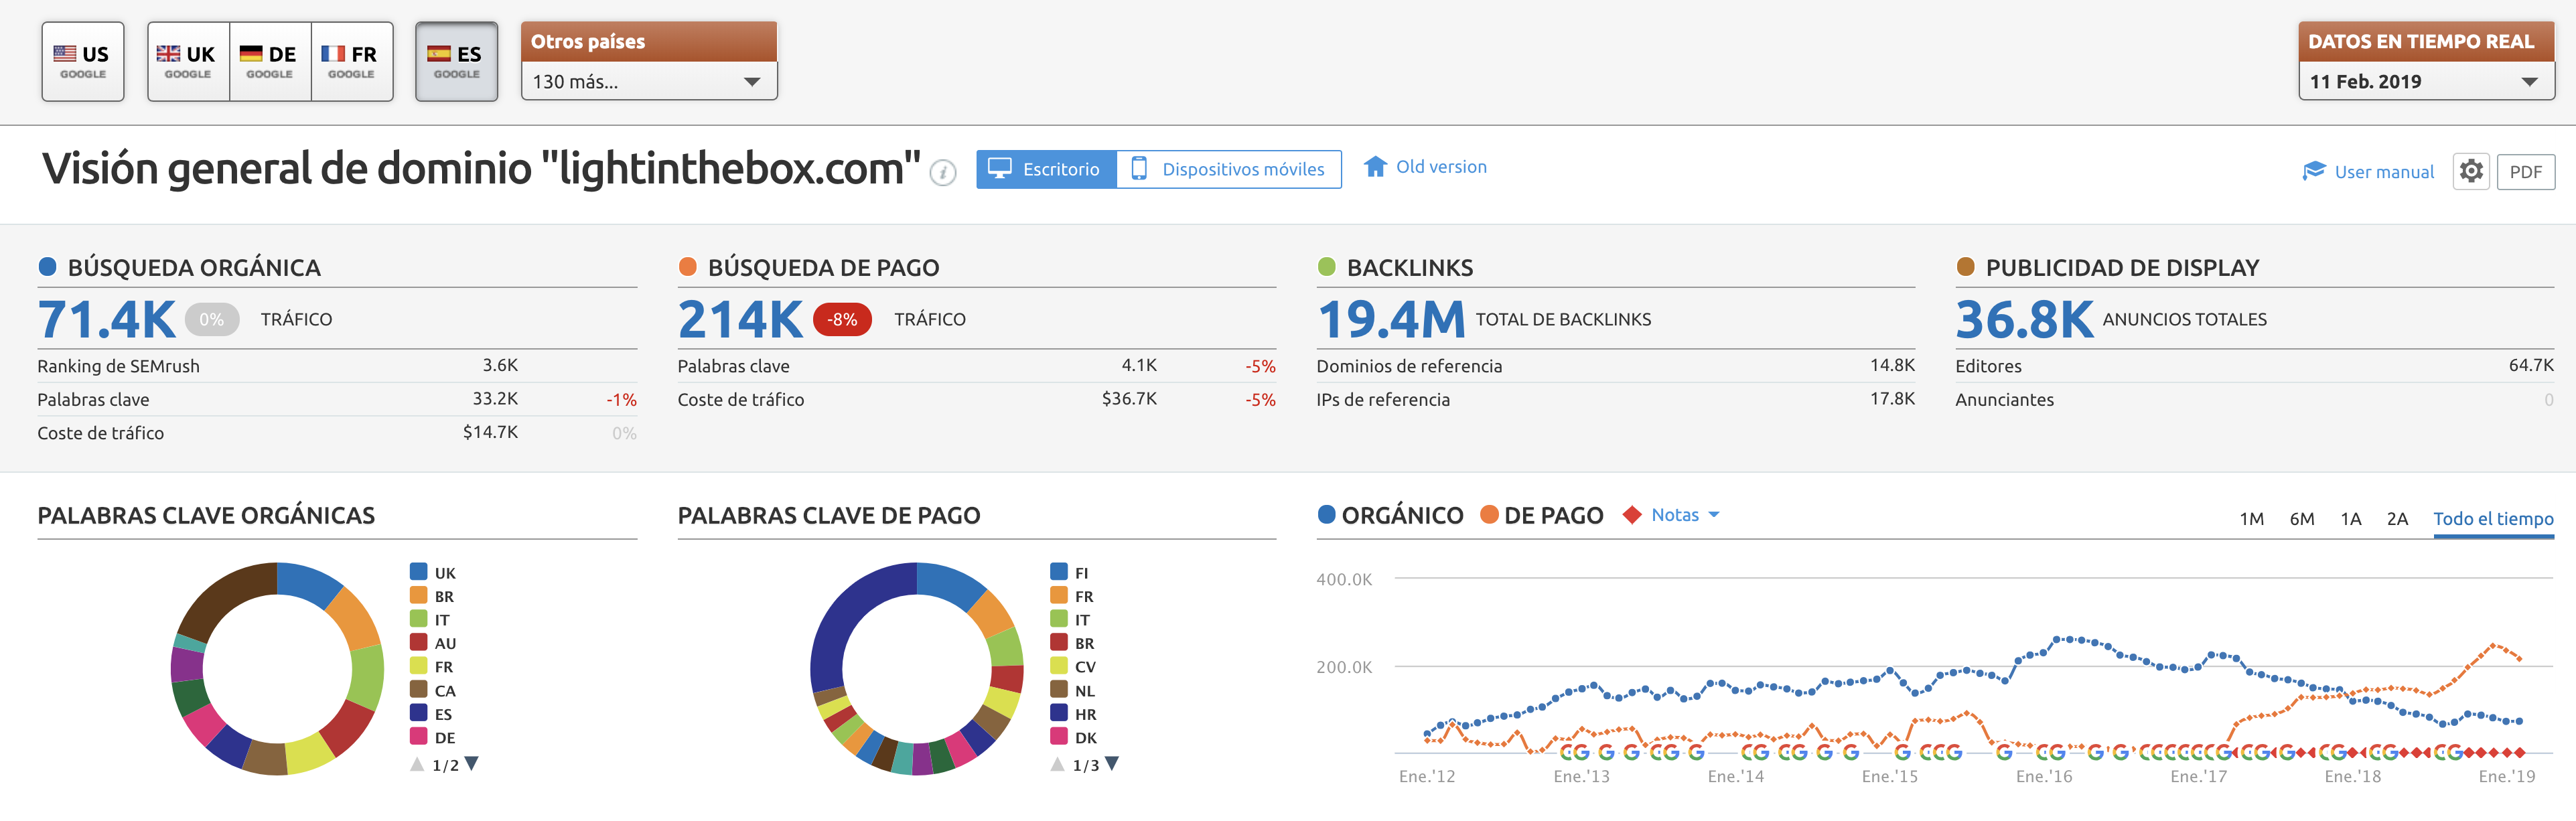Open the User manual link

[2384, 171]
